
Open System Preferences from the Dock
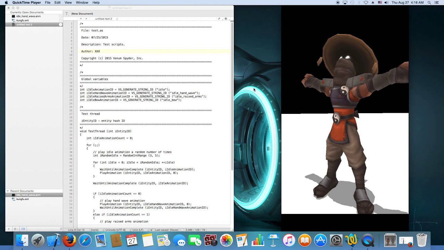pyautogui.click(x=336, y=240)
